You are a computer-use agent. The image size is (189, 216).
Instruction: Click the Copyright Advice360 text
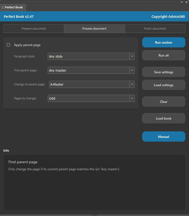point(168,16)
